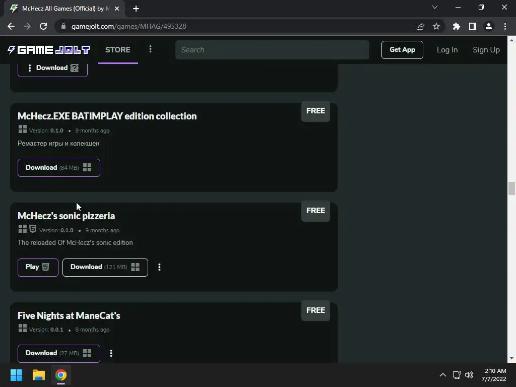Click Chrome icon in taskbar
Viewport: 516px width, 387px height.
(x=60, y=375)
